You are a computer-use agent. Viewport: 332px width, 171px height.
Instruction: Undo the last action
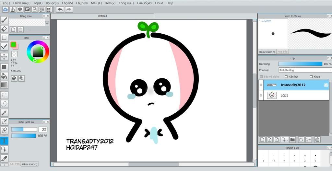pyautogui.click(x=60, y=9)
